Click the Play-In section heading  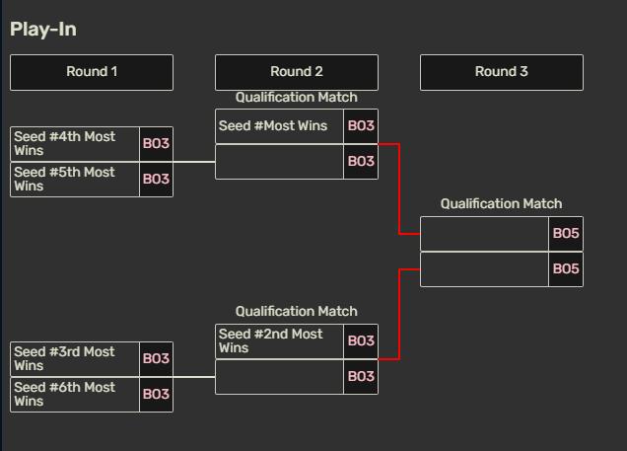pos(43,30)
